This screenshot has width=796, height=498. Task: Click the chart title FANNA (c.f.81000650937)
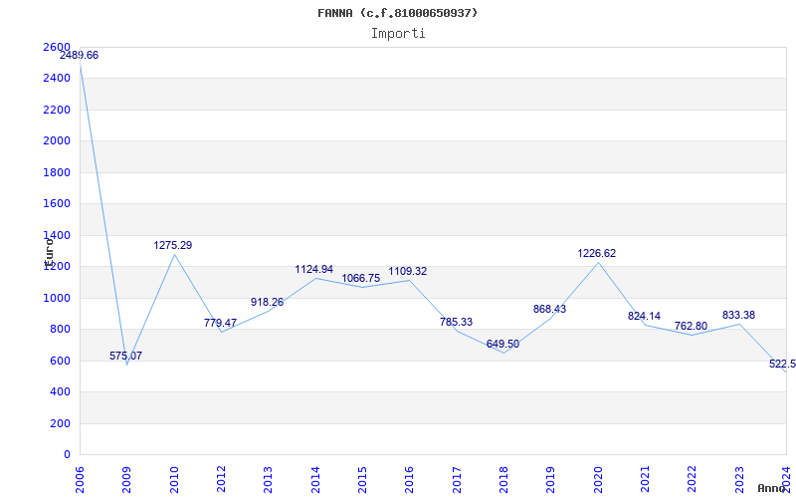pos(398,13)
